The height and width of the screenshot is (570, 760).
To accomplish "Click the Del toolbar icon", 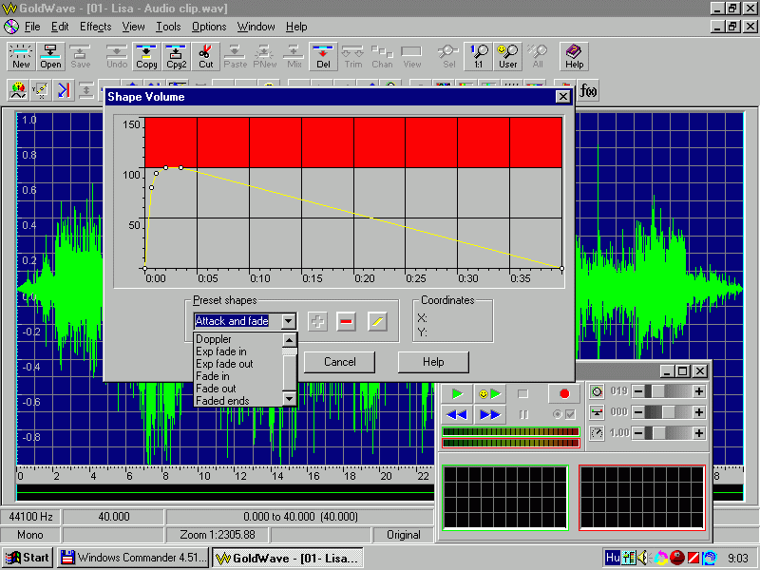I will point(323,57).
